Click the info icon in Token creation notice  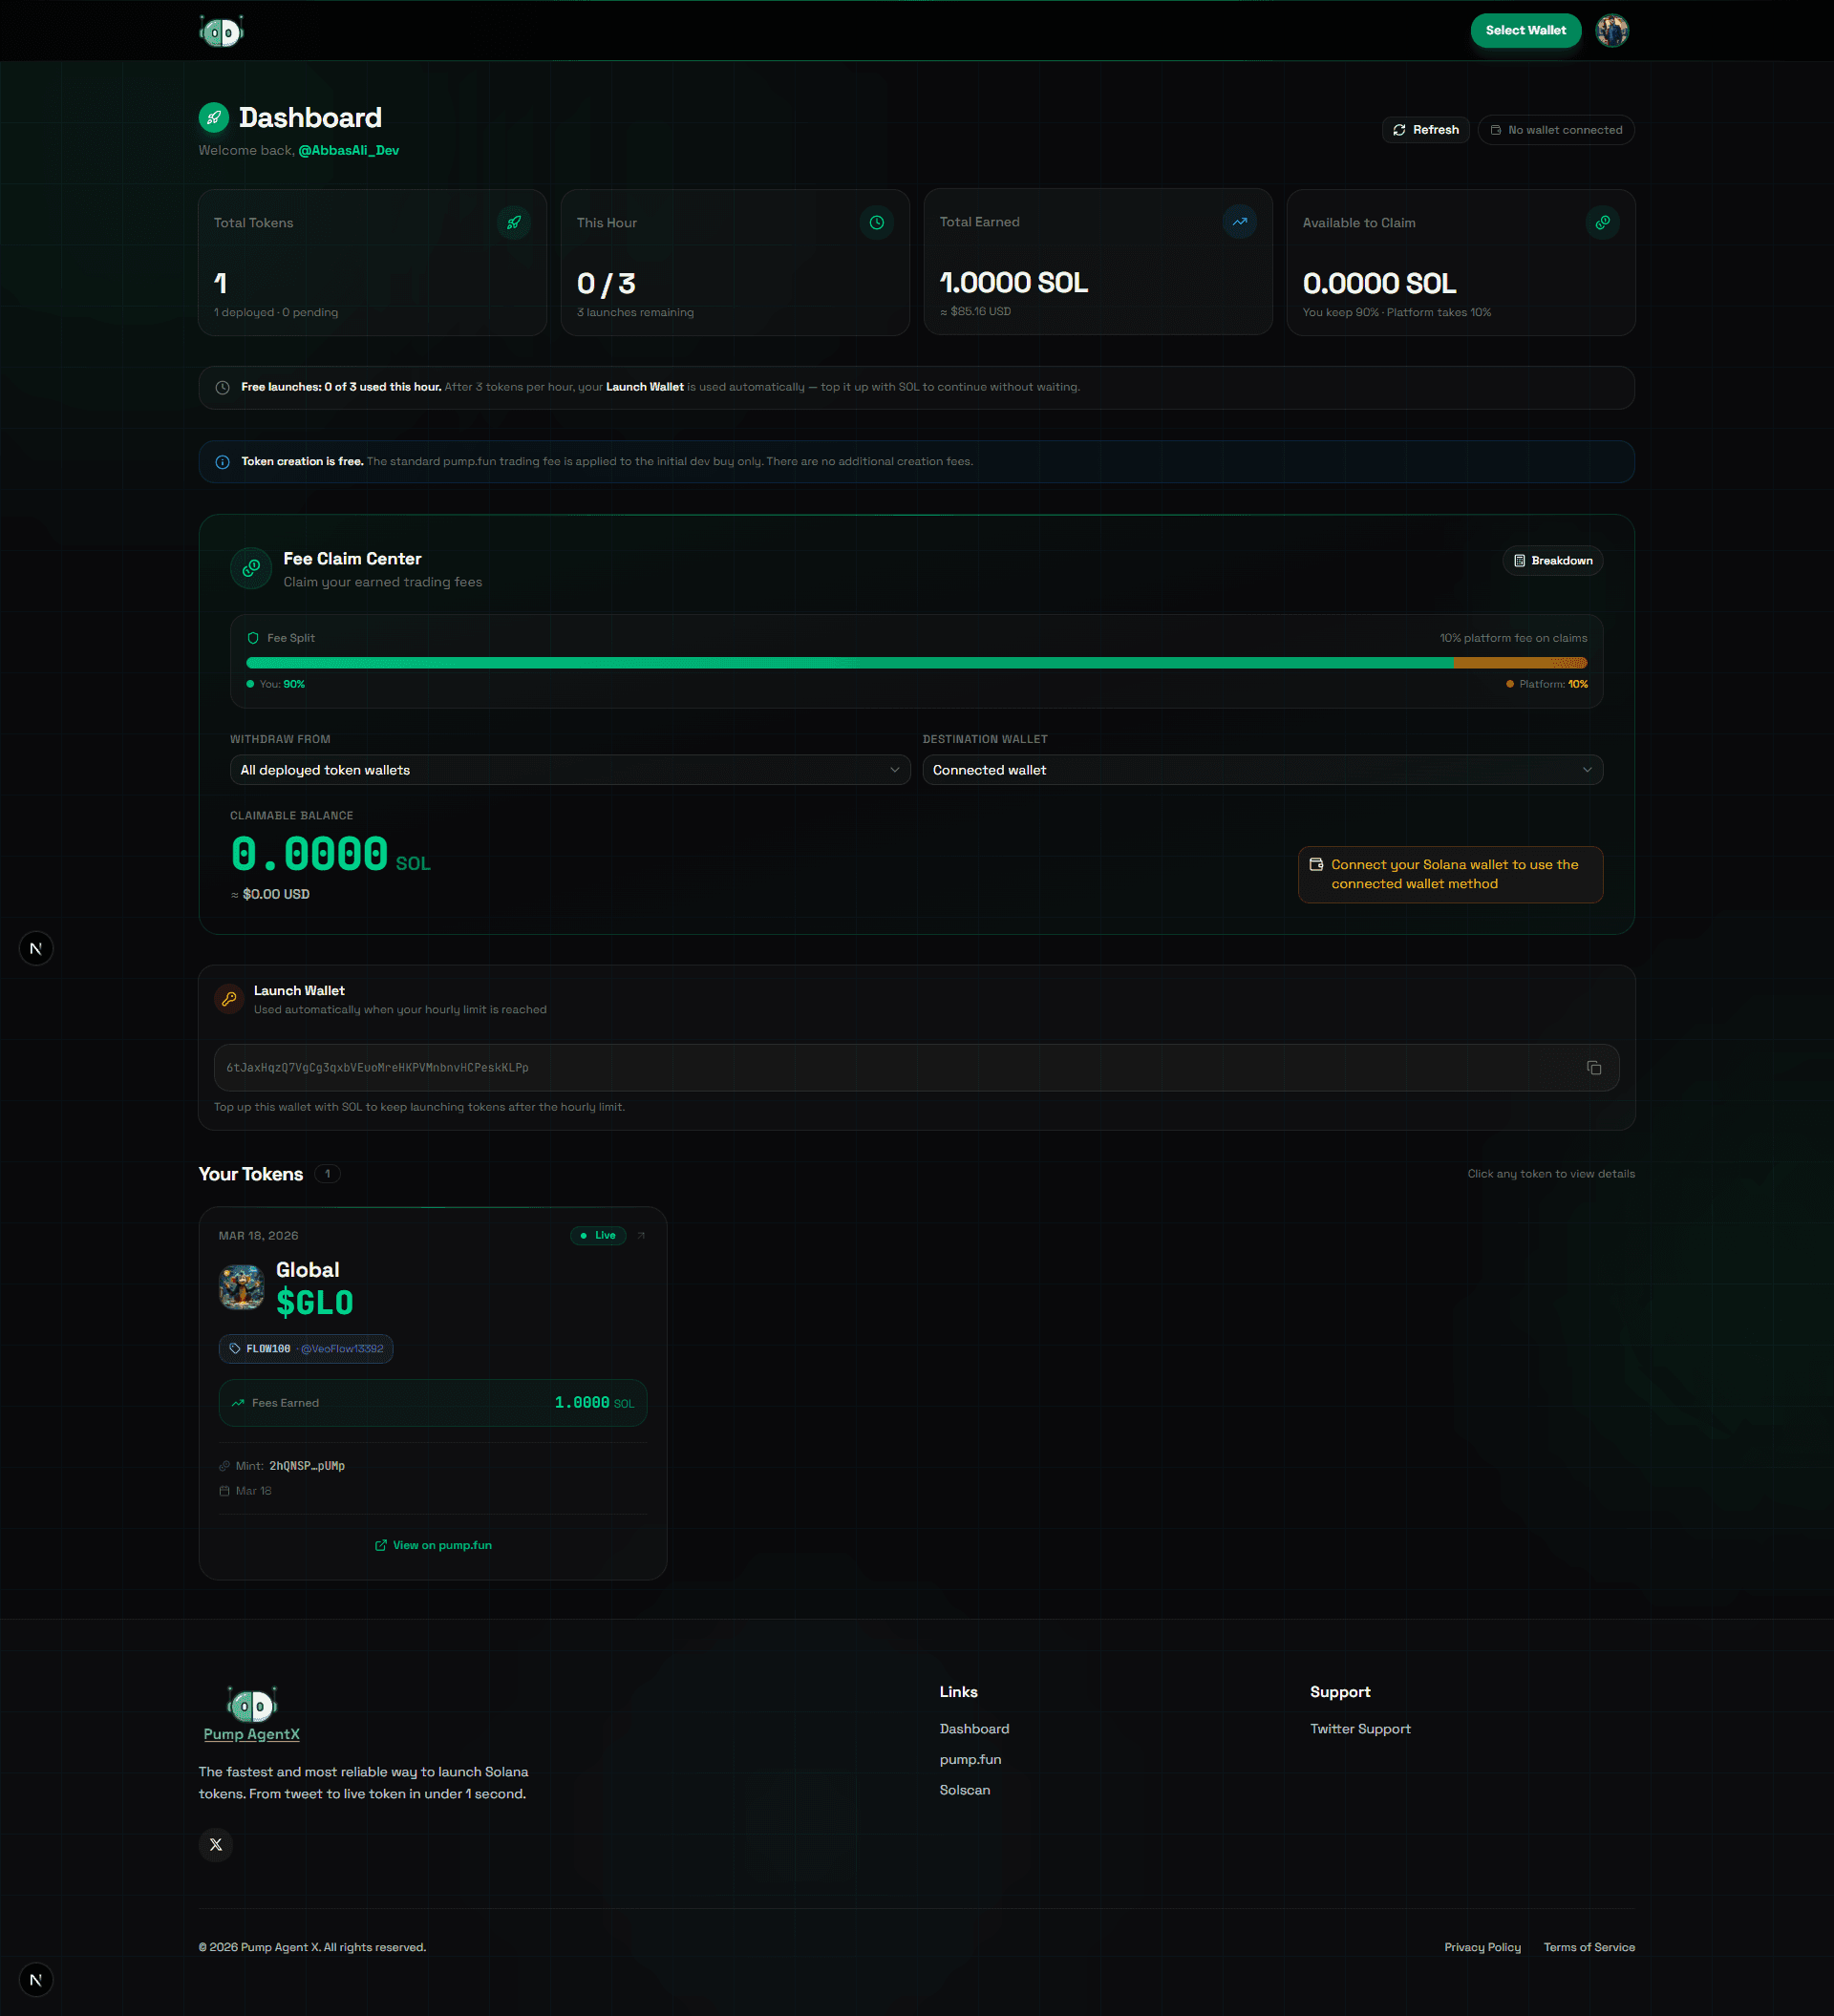(223, 462)
